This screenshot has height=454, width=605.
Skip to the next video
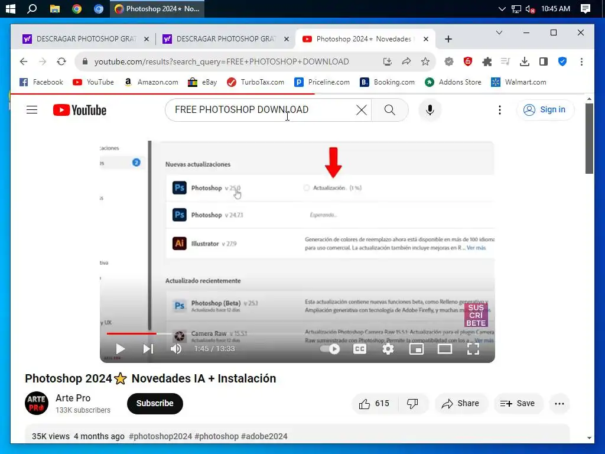click(x=148, y=349)
